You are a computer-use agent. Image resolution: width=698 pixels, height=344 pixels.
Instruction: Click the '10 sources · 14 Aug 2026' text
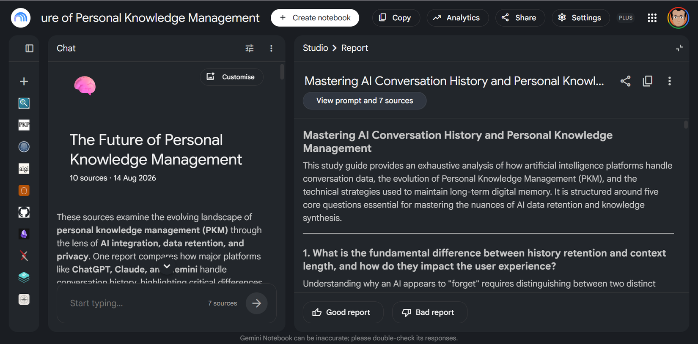[113, 178]
